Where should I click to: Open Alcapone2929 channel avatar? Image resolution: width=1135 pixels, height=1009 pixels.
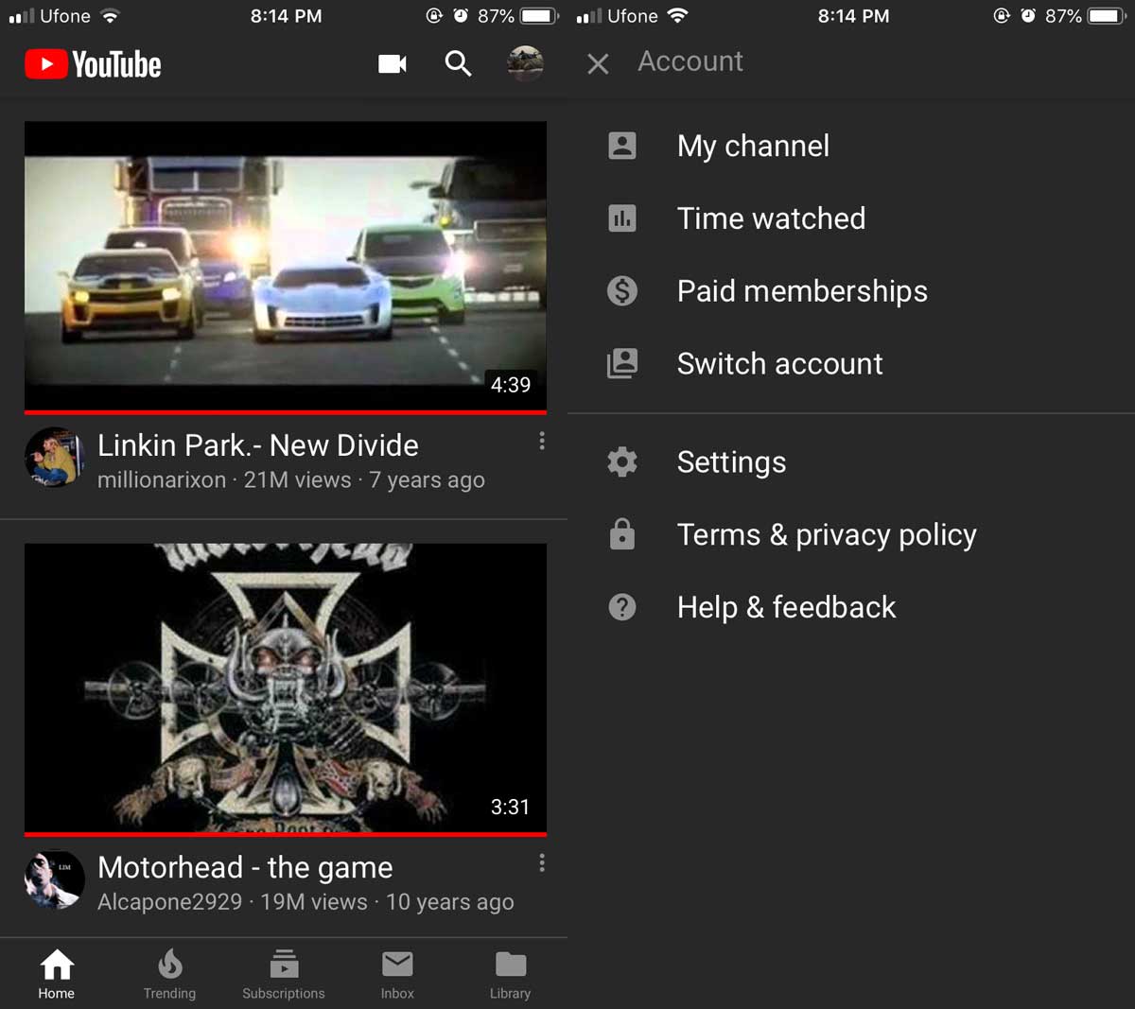point(54,879)
